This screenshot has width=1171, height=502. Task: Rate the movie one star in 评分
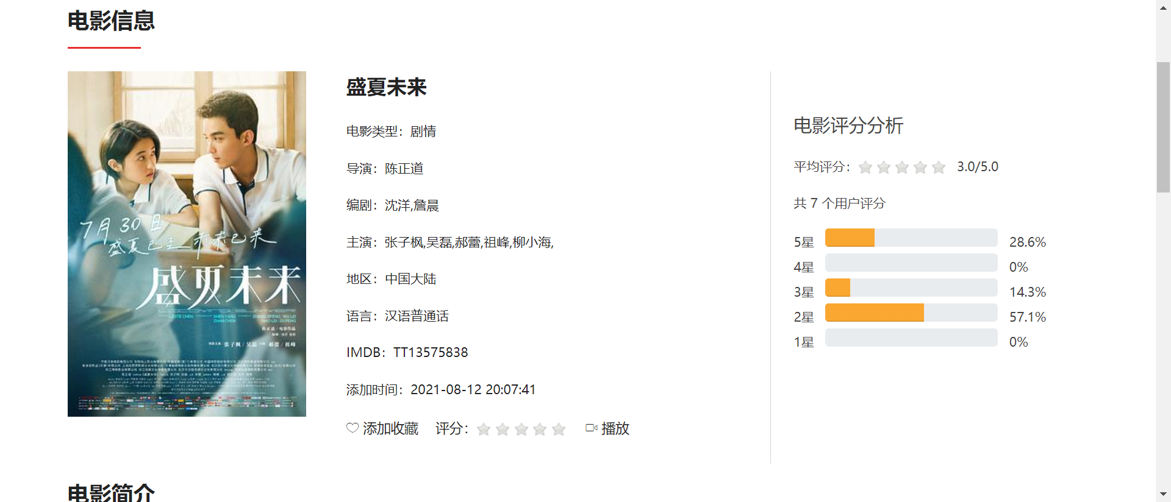tap(484, 430)
